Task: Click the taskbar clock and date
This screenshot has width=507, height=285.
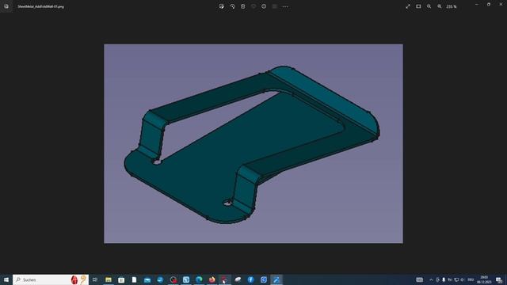Action: tap(484, 279)
